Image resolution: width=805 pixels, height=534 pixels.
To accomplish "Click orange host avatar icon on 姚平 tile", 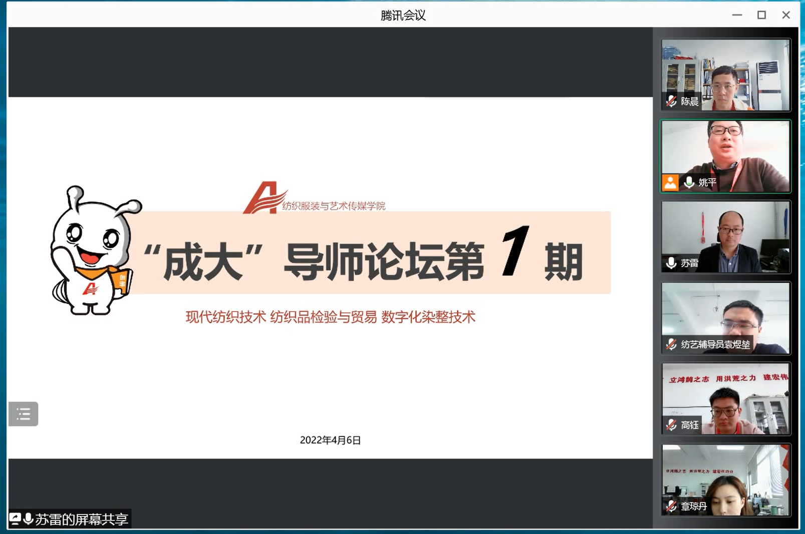I will (x=670, y=183).
